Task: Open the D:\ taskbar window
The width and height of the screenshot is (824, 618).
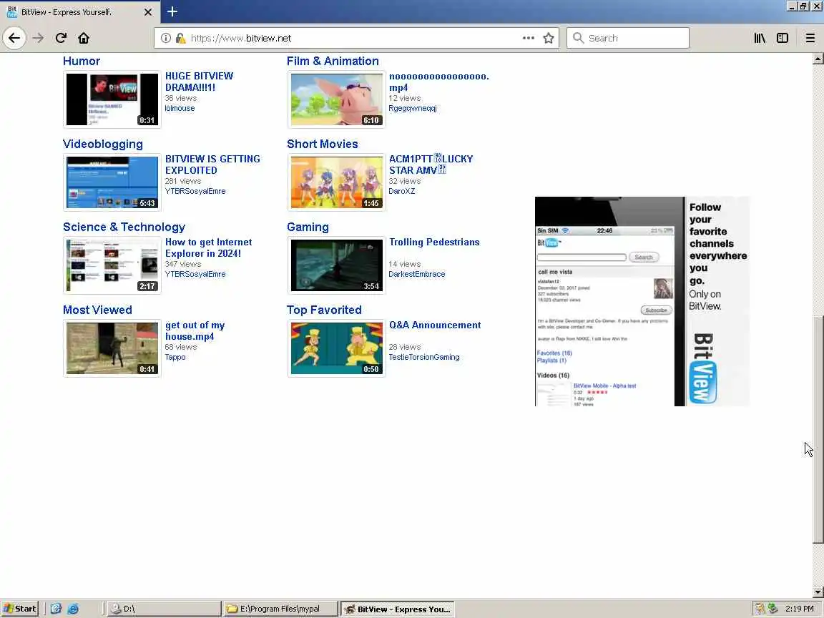Action: click(163, 609)
